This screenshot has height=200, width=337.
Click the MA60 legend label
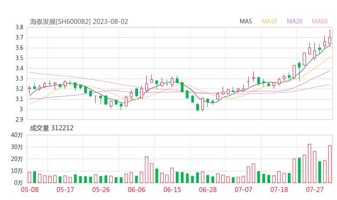pyautogui.click(x=320, y=21)
